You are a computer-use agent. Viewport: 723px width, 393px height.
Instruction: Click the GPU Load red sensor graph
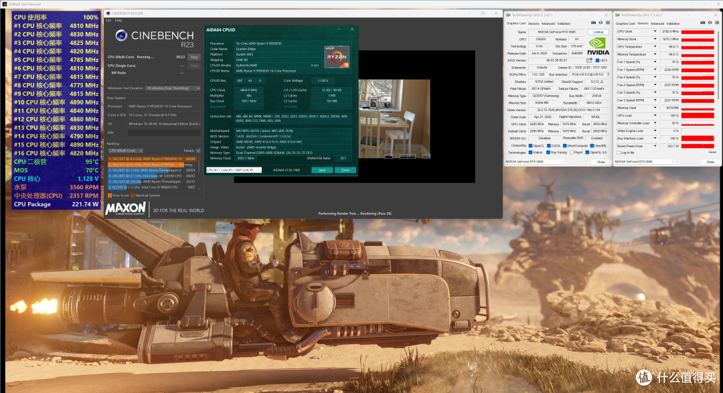(x=698, y=116)
